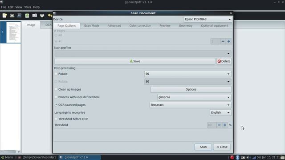Click the Scan toolbar icon in main window
Viewport: 285px width, 160px height.
(x=20, y=16)
